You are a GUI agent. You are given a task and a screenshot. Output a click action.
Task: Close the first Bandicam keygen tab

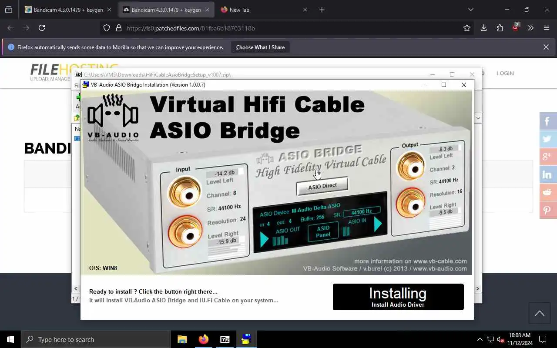tap(109, 10)
